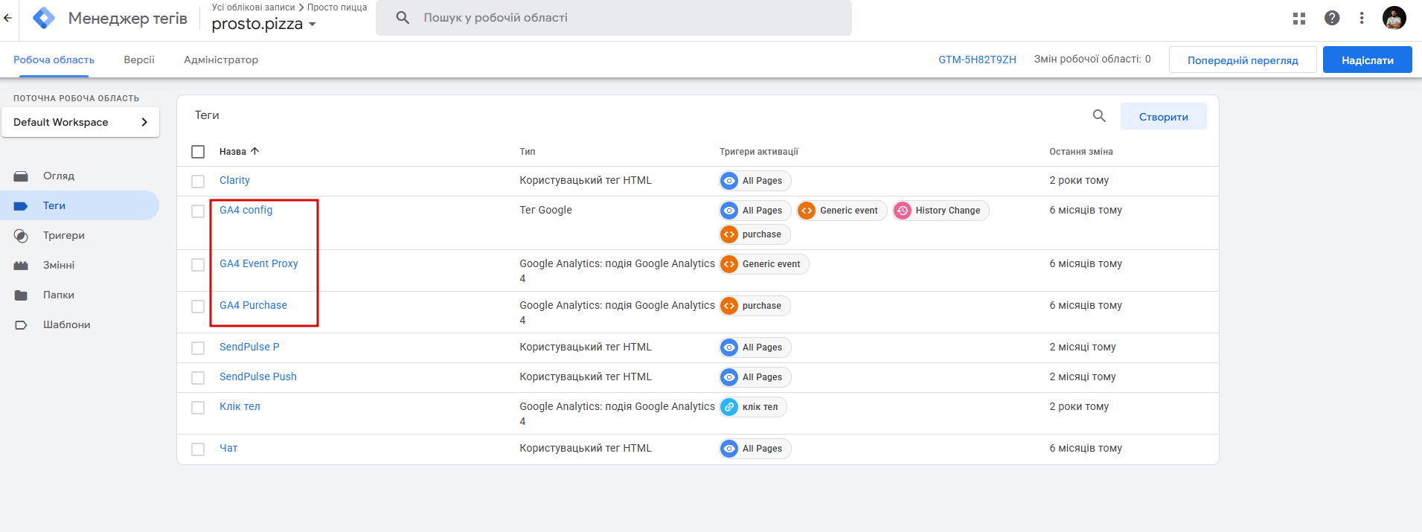Check the SendPulse P checkbox

tap(198, 348)
